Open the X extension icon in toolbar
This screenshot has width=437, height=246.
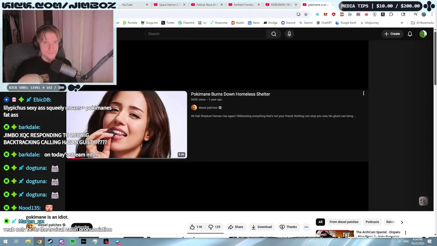click(x=383, y=14)
